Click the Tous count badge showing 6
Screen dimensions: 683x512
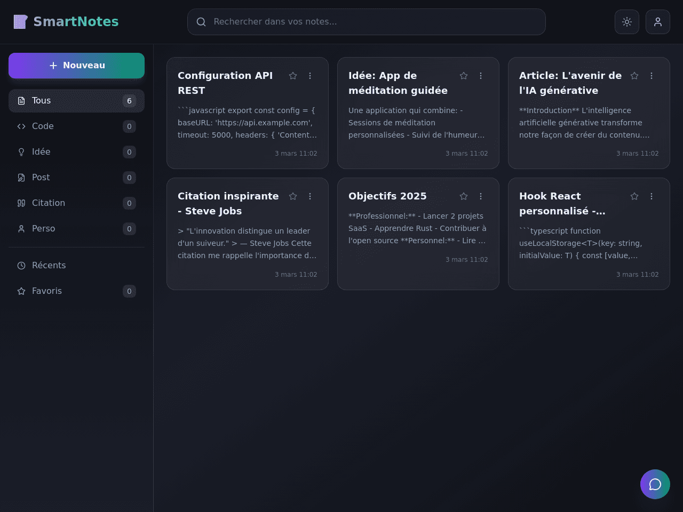(x=129, y=101)
